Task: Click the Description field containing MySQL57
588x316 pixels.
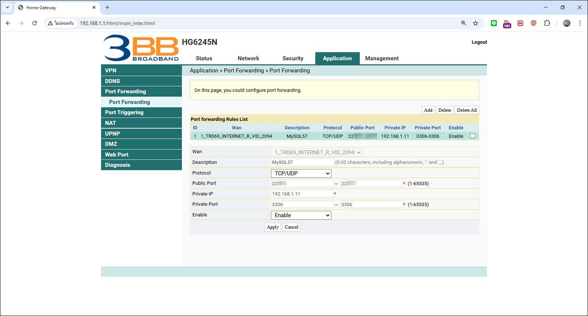Action: pos(302,162)
